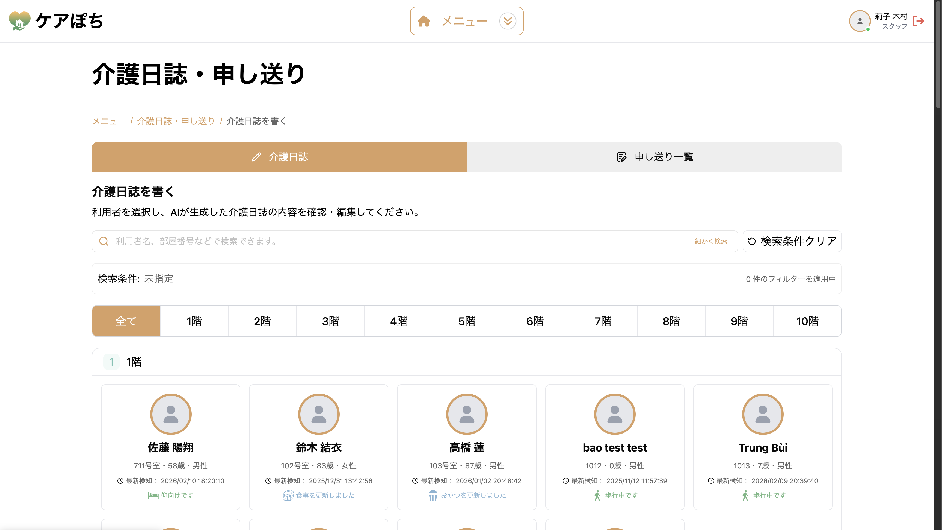Screen dimensions: 942x530
Task: Switch to the 申し送り一覧 tab
Action: coord(654,157)
